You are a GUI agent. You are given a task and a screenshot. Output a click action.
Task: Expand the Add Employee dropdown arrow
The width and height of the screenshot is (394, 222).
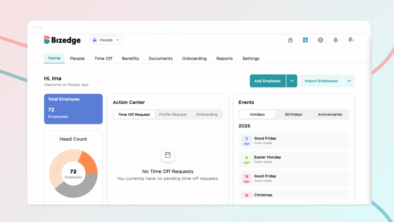click(292, 81)
